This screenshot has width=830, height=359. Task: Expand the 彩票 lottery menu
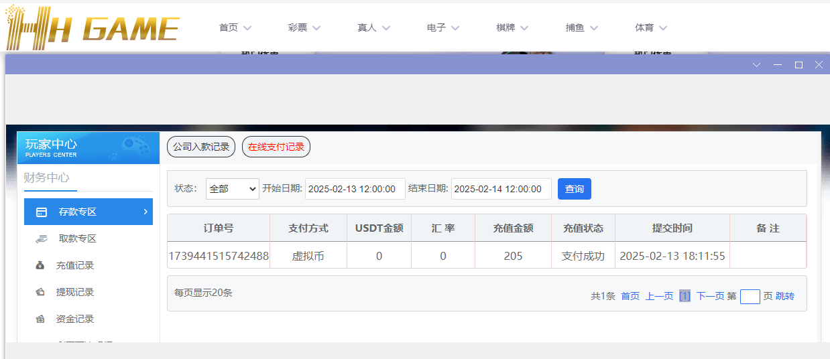click(304, 27)
